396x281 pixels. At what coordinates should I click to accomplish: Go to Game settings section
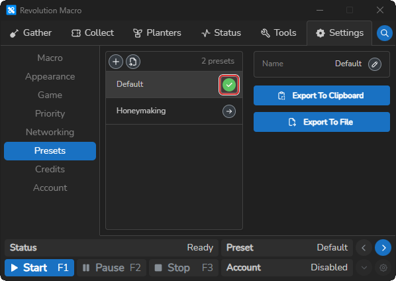(x=50, y=95)
